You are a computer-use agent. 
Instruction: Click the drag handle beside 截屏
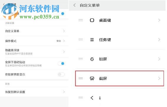81,78
